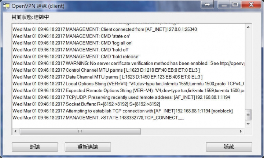Screen dimensions: 264x158
Task: Click the horizontal scroll left arrow
Action: click(x=15, y=131)
